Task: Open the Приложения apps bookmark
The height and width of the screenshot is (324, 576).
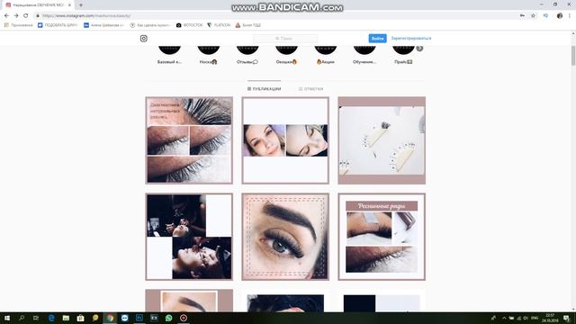Action: [x=18, y=25]
